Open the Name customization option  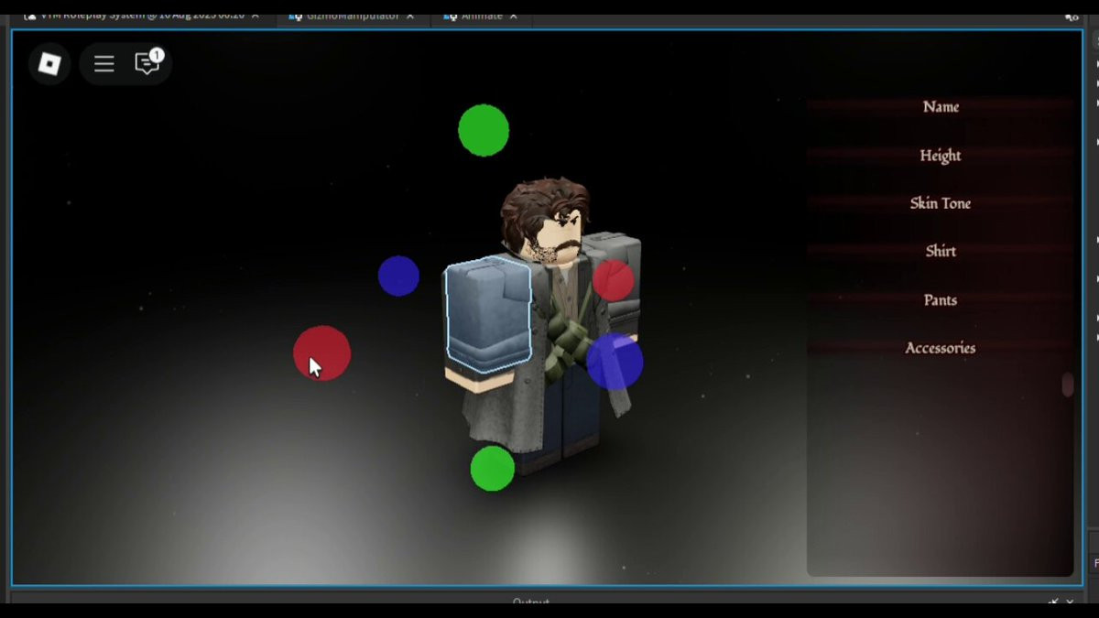[941, 107]
